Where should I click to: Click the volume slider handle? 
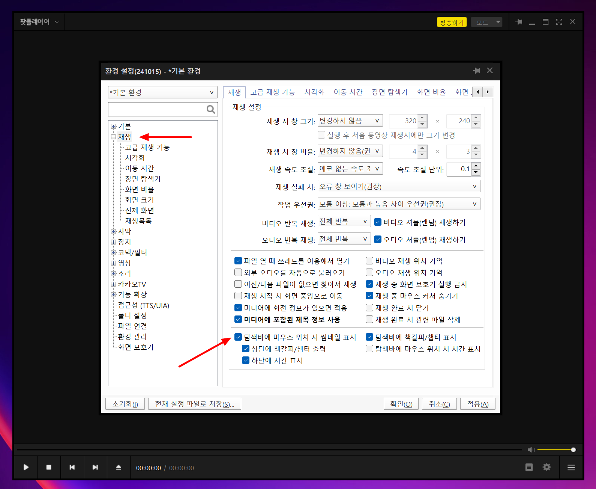click(573, 450)
